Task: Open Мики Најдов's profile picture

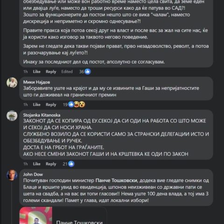Action: (12, 83)
